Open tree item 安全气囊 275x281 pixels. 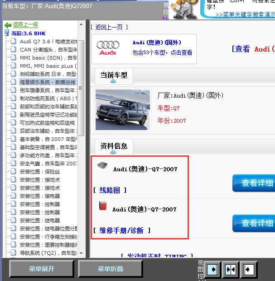tap(48, 164)
